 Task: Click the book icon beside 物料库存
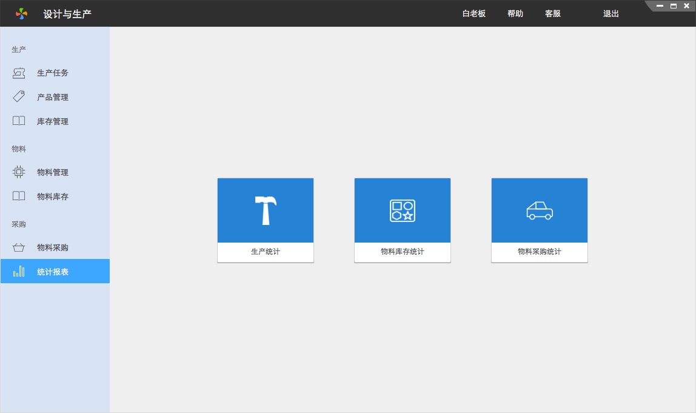(x=19, y=196)
